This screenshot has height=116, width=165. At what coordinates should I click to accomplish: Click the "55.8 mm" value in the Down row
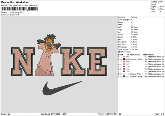[x=135, y=34]
